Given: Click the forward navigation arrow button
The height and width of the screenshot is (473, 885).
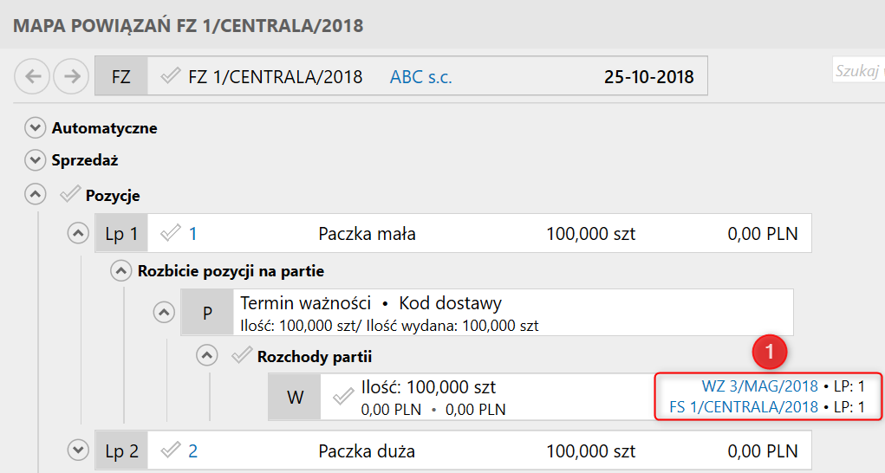Looking at the screenshot, I should pos(71,76).
